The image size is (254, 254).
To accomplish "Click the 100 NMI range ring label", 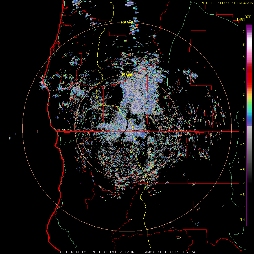I will (127, 22).
